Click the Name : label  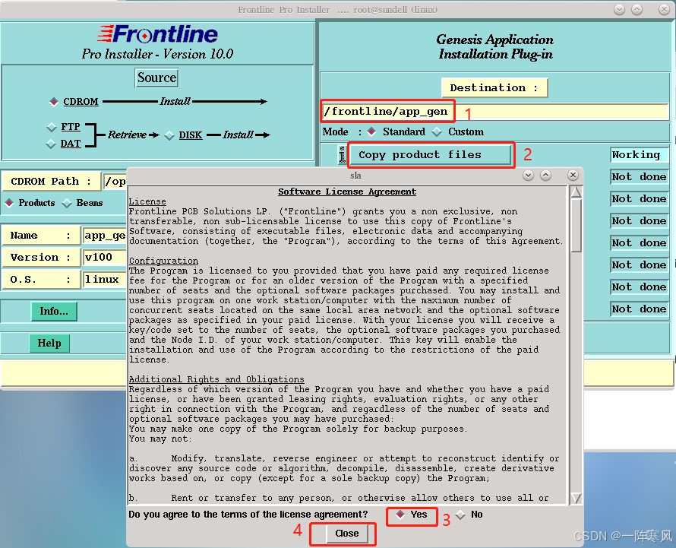click(40, 236)
